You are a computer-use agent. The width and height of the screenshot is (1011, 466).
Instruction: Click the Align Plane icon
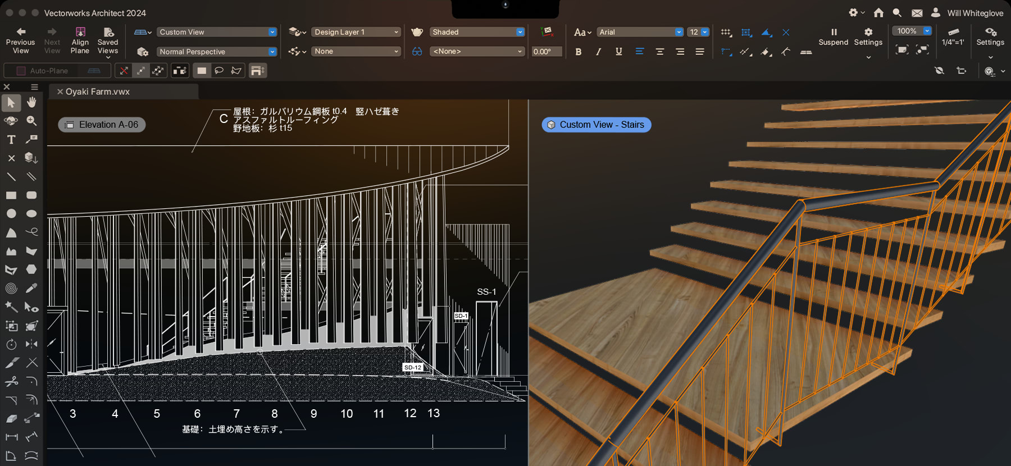(80, 33)
